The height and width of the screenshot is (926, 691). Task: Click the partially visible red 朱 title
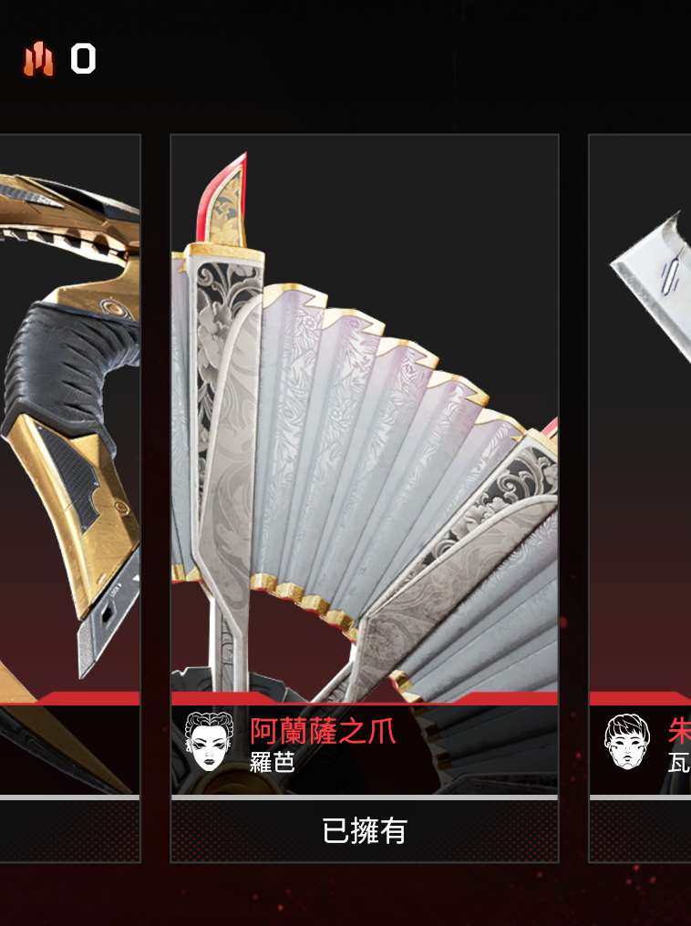[x=679, y=731]
